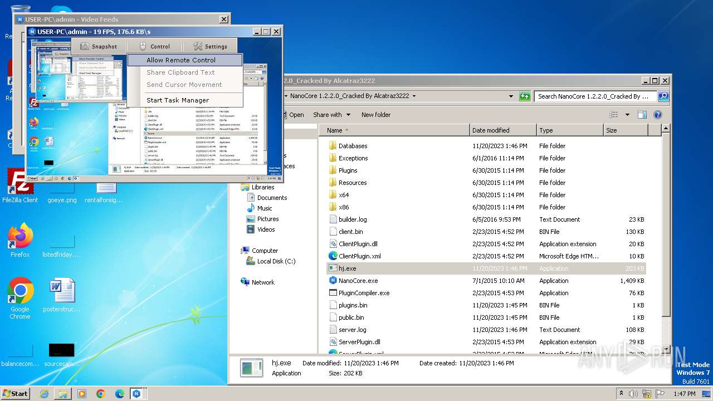713x401 pixels.
Task: Open Internet Explorer from taskbar
Action: (x=44, y=394)
